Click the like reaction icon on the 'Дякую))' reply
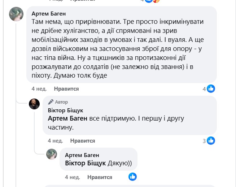 pos(133,177)
